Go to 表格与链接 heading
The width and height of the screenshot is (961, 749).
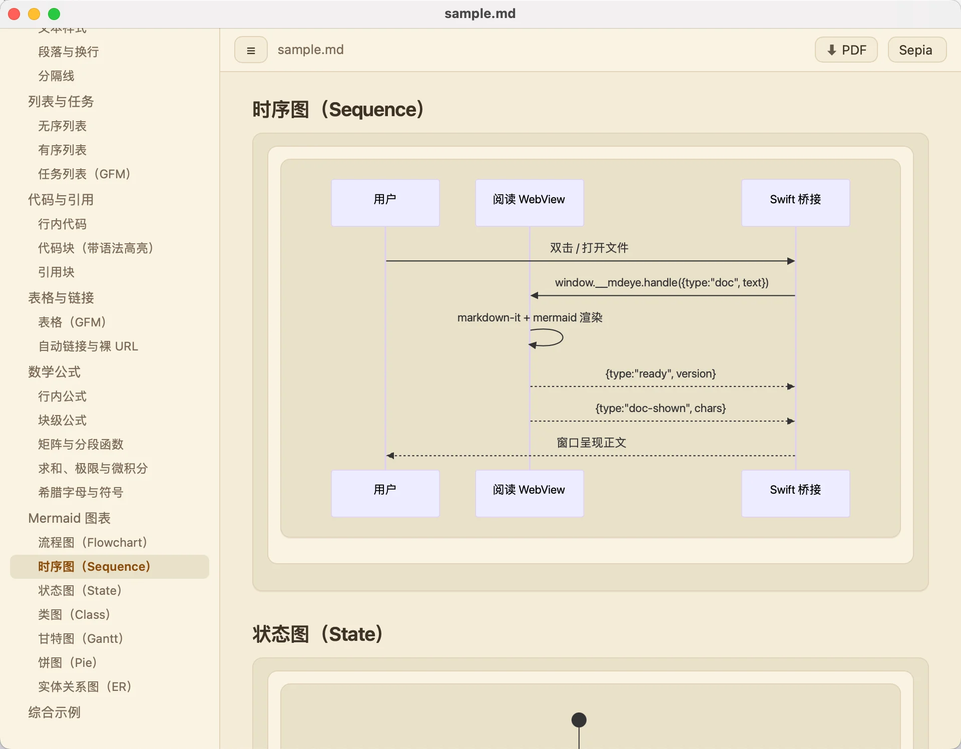[x=61, y=298]
